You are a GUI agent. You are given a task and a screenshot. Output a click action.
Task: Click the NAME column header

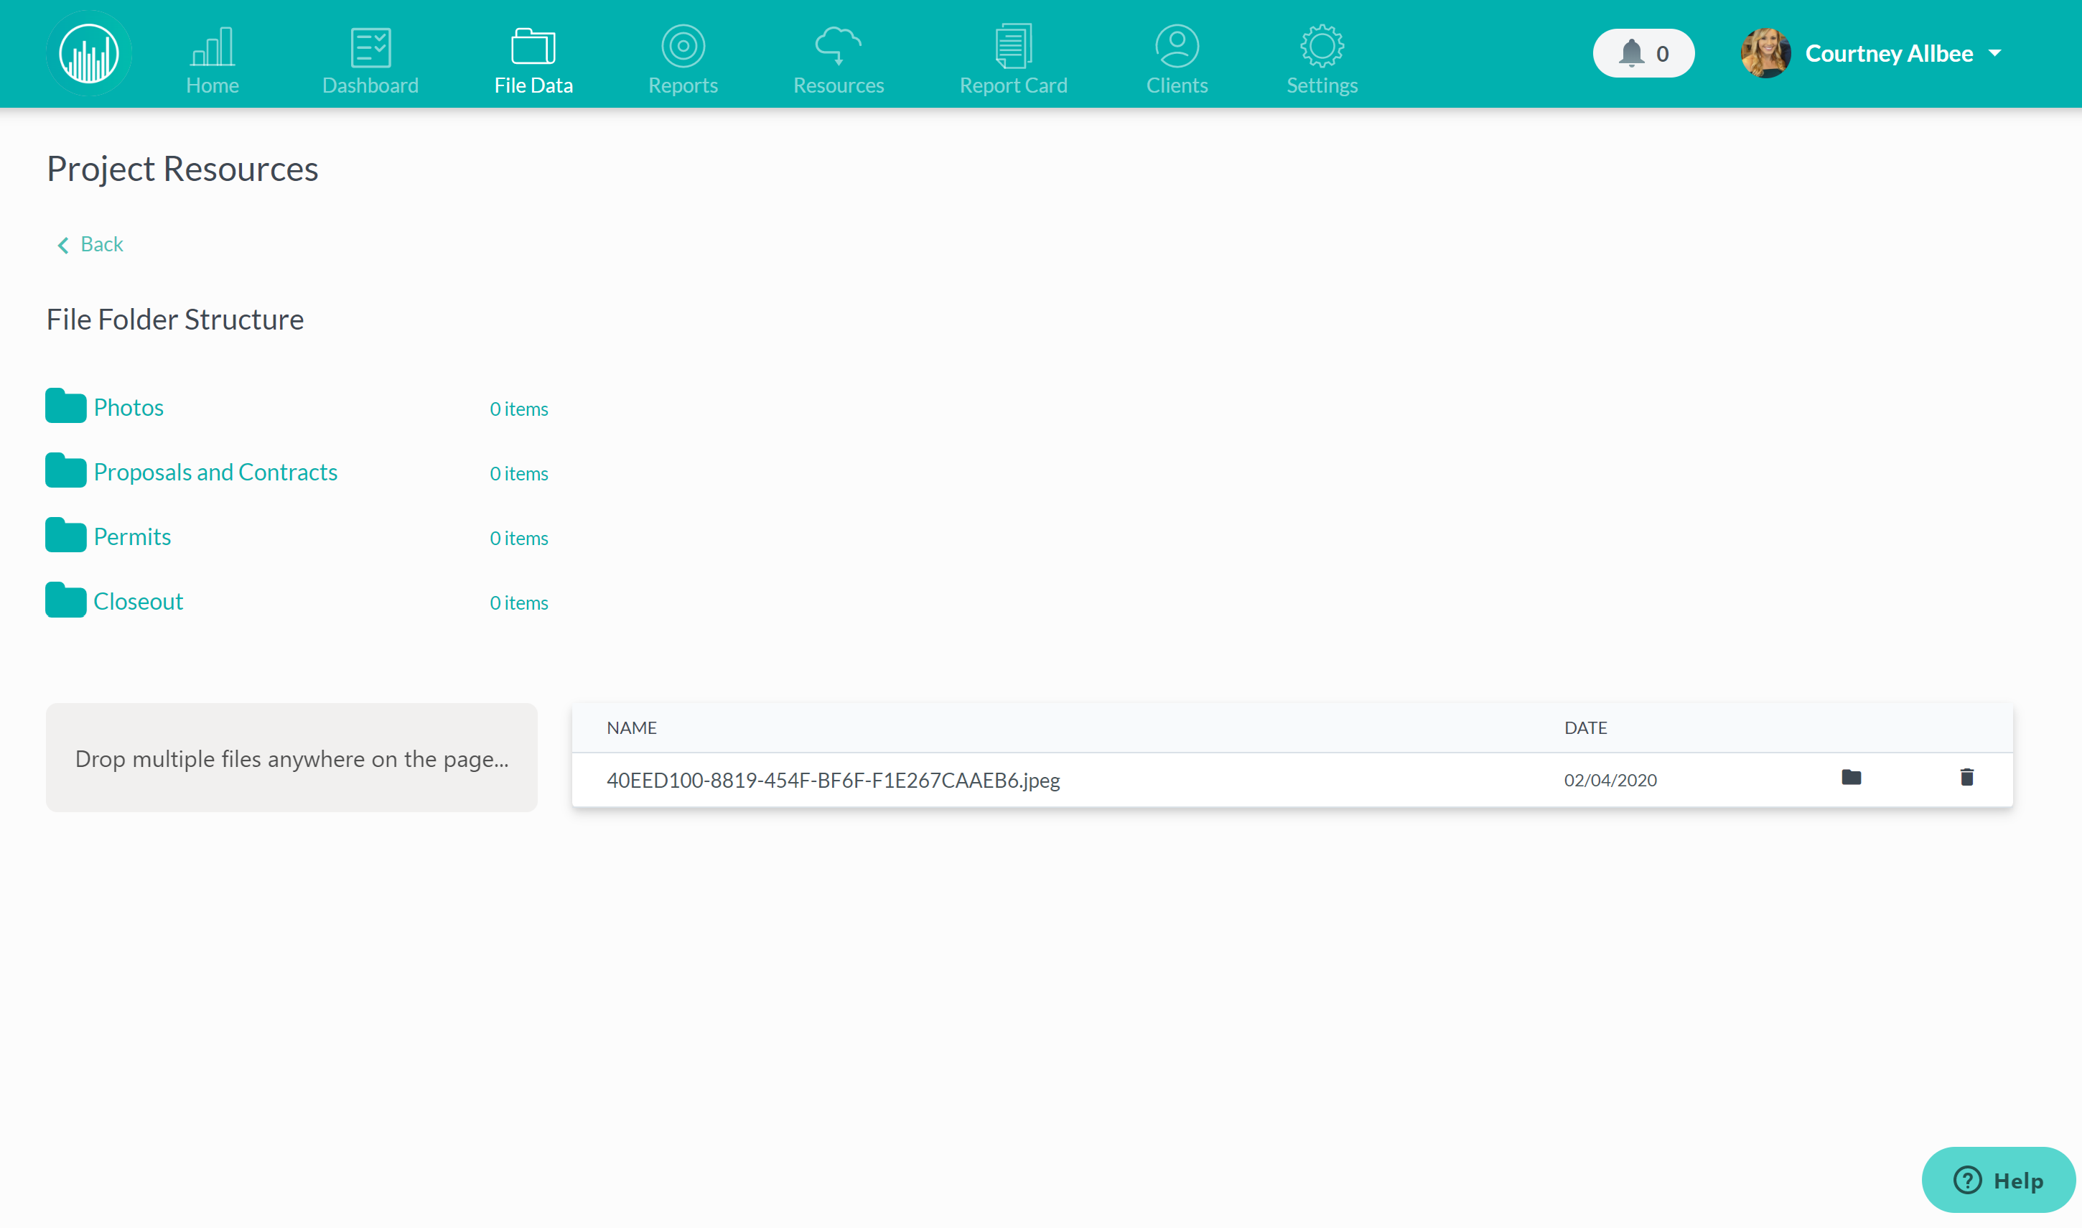[631, 727]
